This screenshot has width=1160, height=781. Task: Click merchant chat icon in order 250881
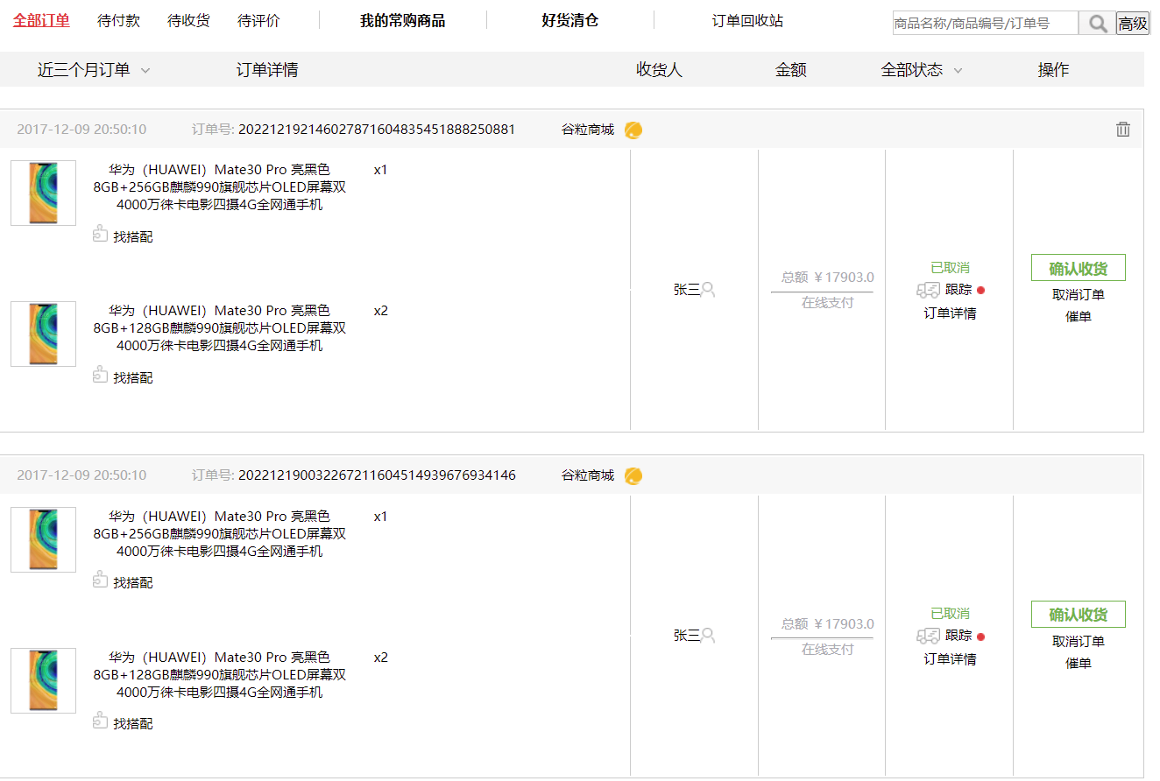(x=633, y=130)
